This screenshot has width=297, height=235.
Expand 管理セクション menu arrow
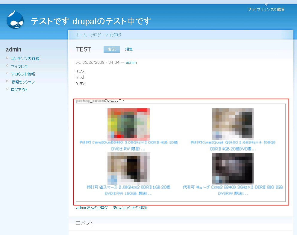[x=7, y=81]
